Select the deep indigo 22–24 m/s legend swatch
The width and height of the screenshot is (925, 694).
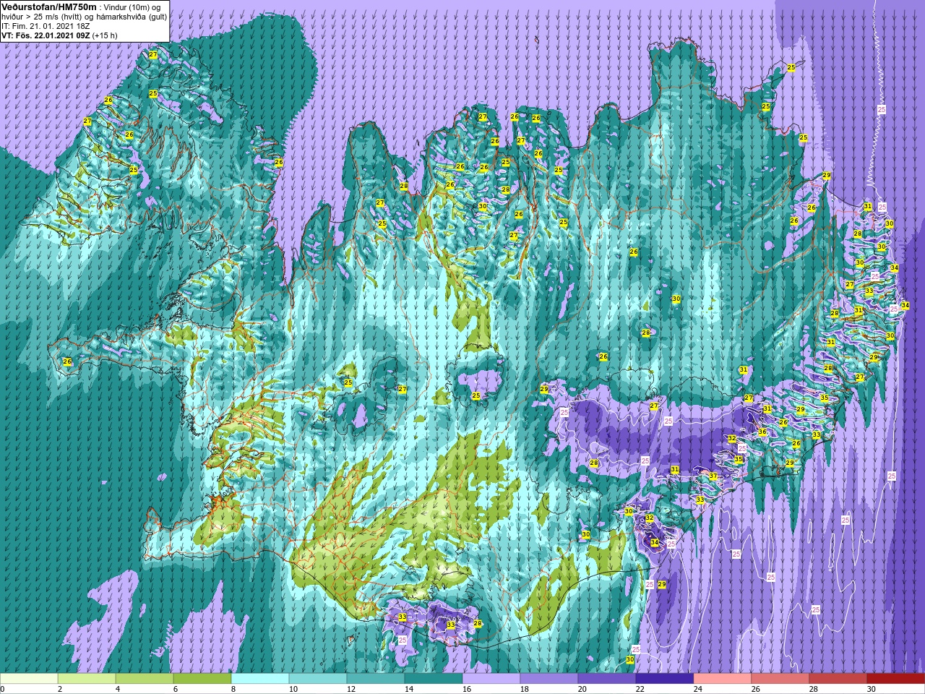[x=665, y=679]
